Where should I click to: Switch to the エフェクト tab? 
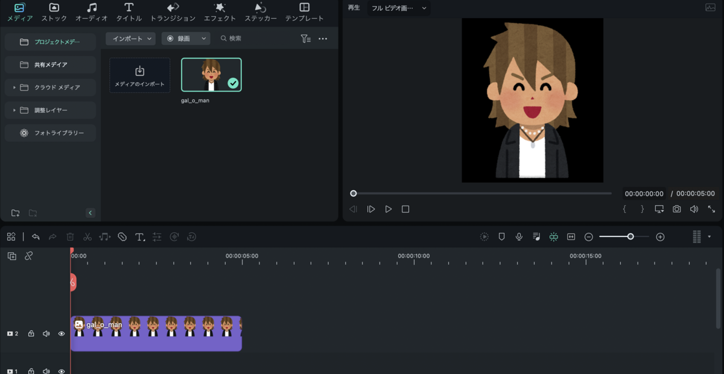tap(220, 12)
